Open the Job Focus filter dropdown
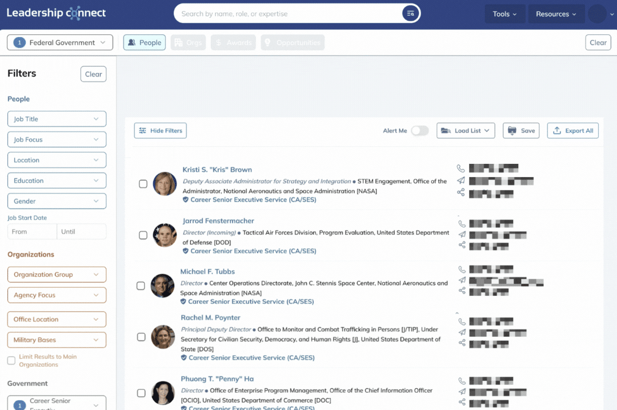 (57, 139)
